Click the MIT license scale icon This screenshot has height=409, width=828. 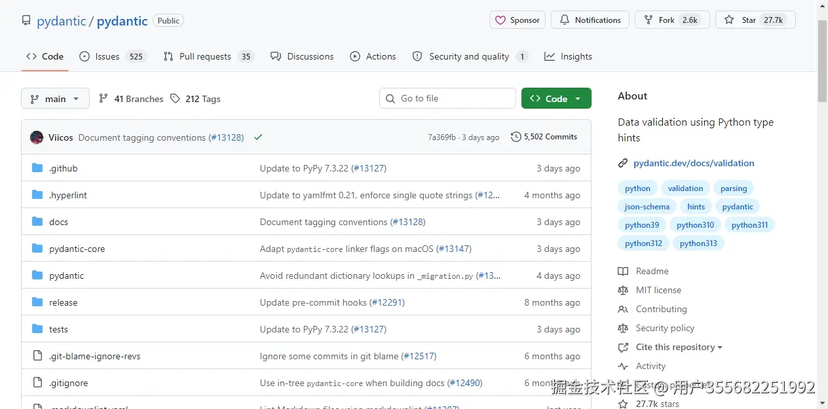click(623, 290)
